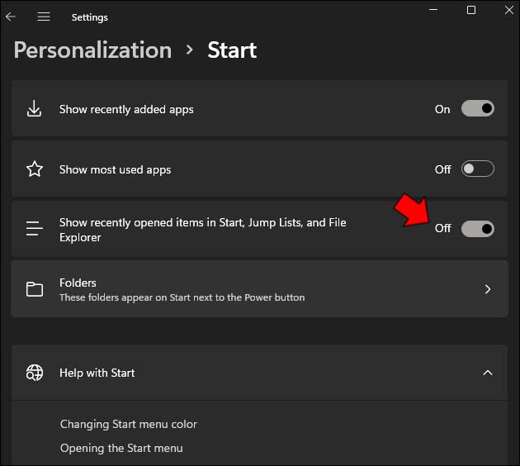
Task: Open Changing Start menu color link
Action: pyautogui.click(x=129, y=424)
